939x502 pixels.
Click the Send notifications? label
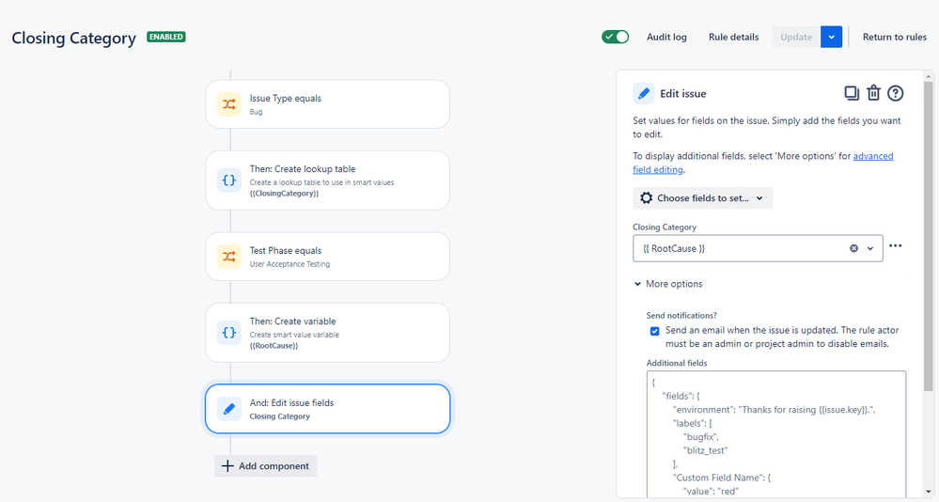coord(681,315)
